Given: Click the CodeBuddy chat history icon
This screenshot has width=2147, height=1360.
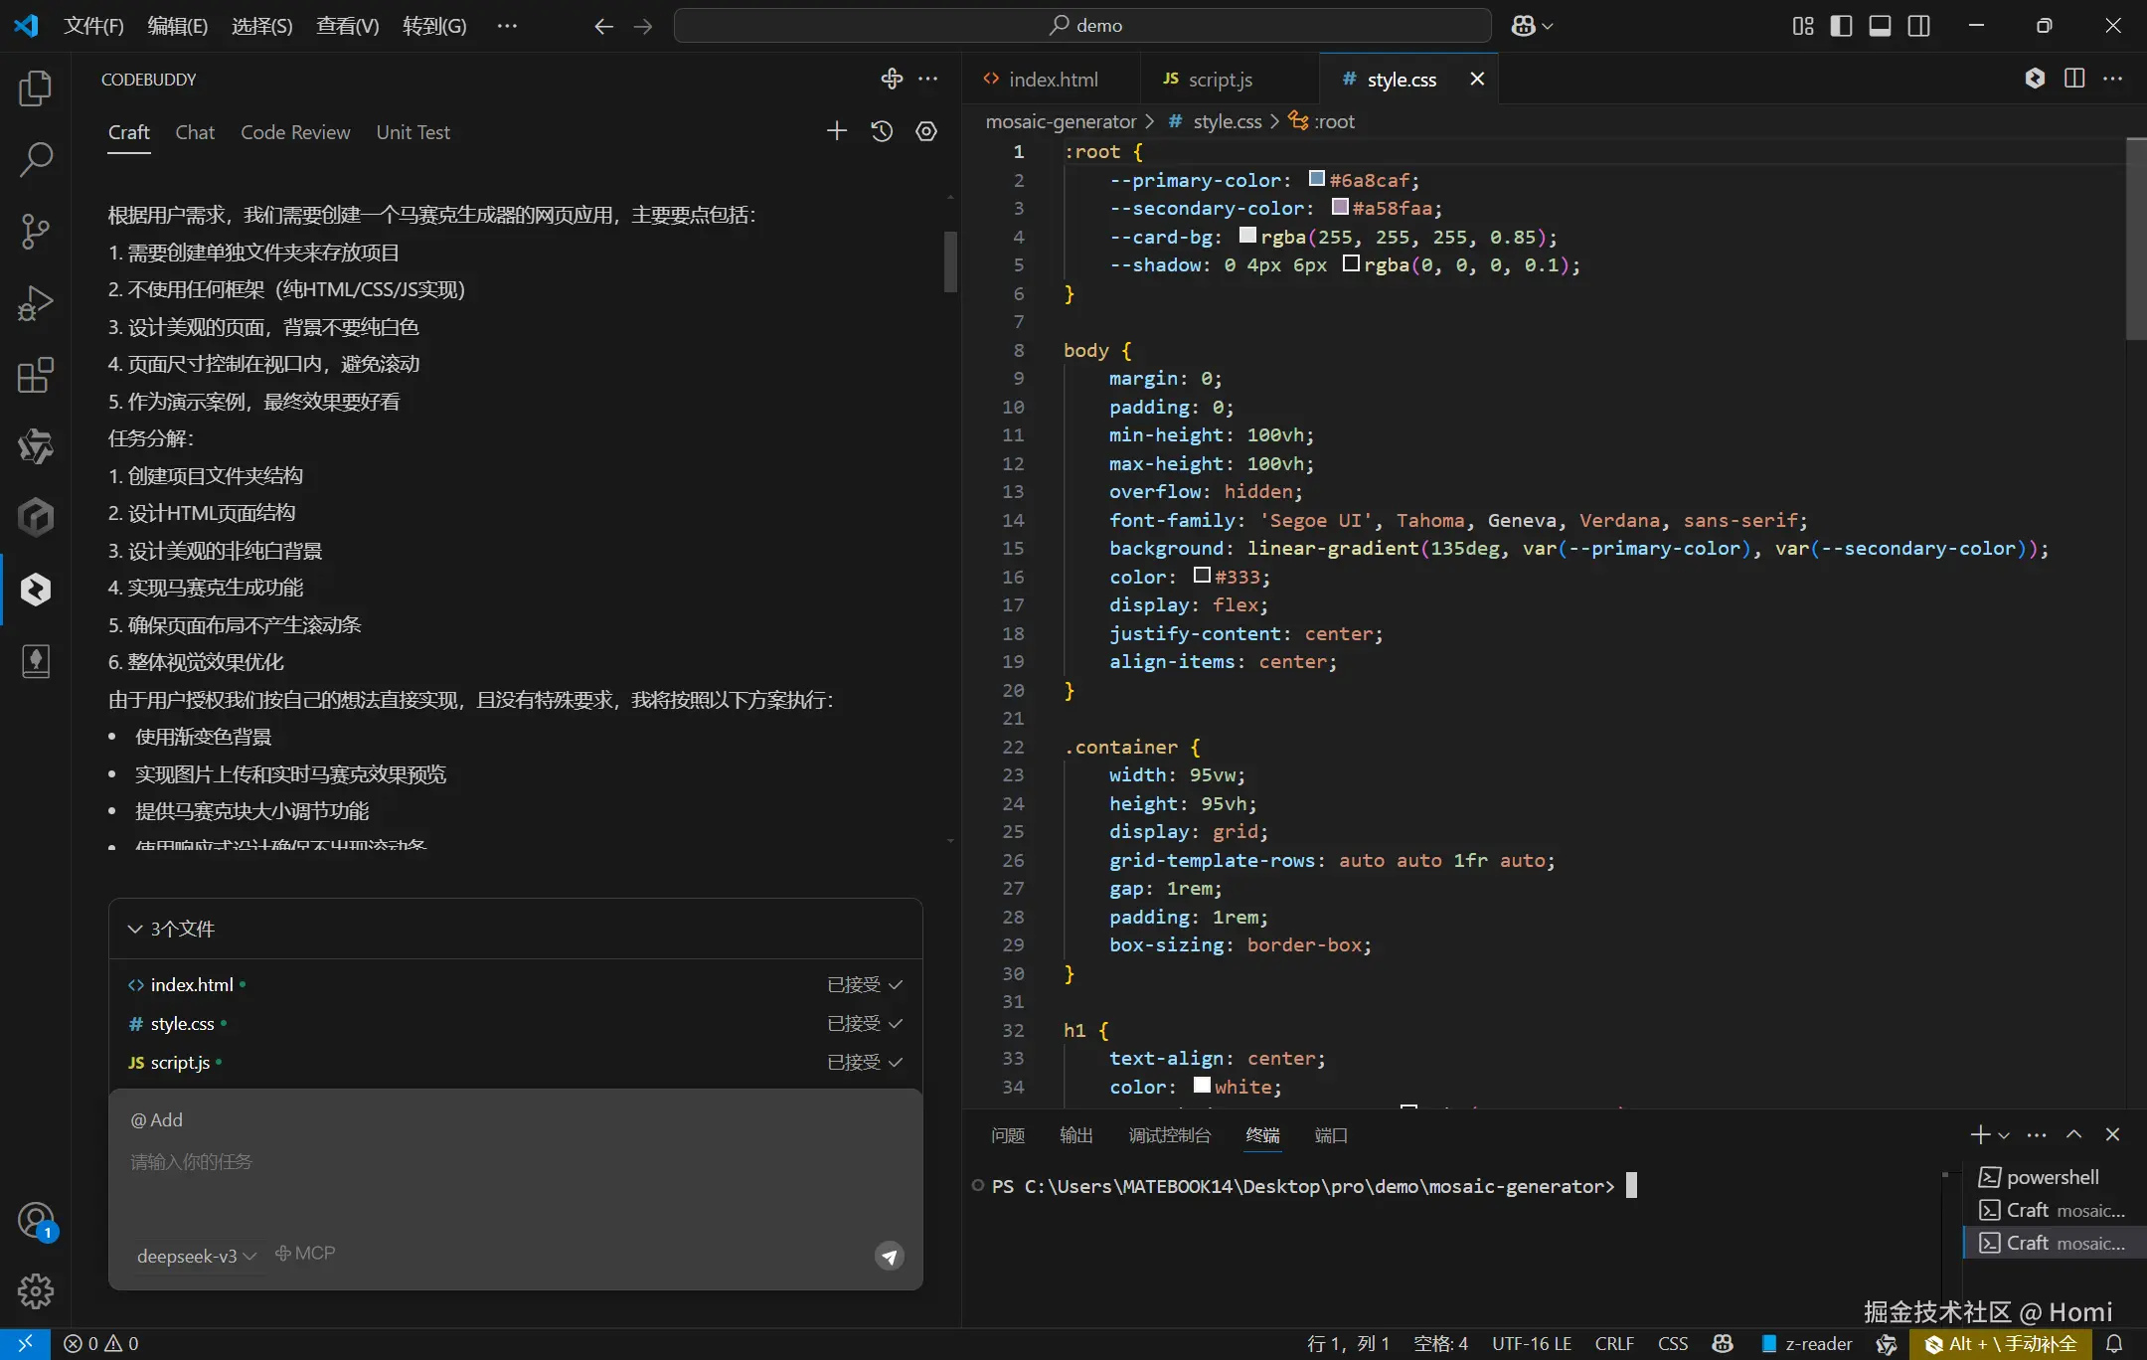Looking at the screenshot, I should click(882, 131).
